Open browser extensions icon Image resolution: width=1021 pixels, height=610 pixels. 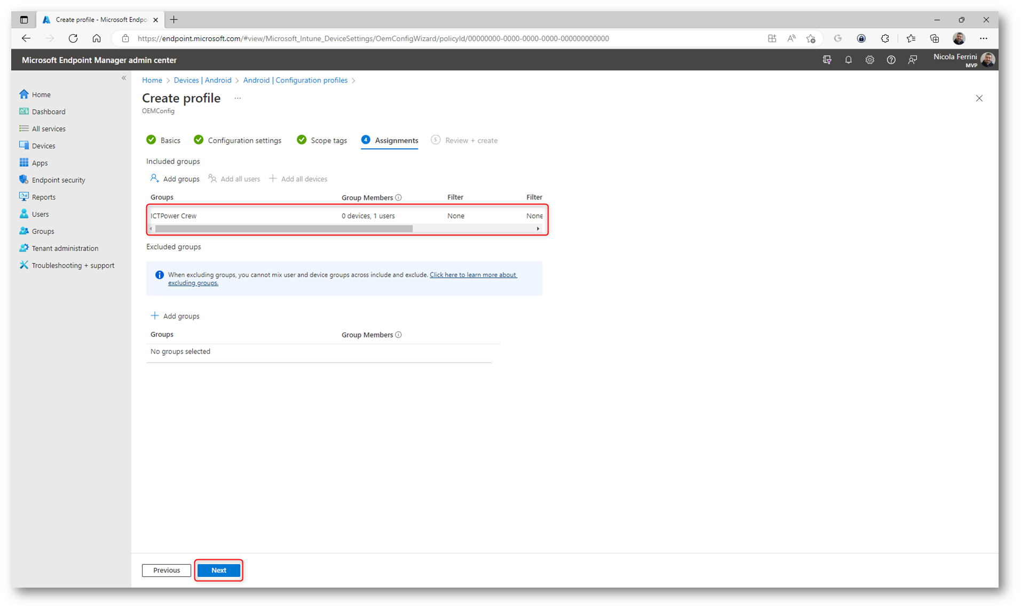[885, 38]
